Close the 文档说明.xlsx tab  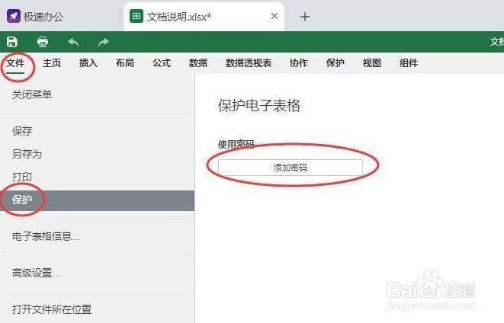[274, 16]
